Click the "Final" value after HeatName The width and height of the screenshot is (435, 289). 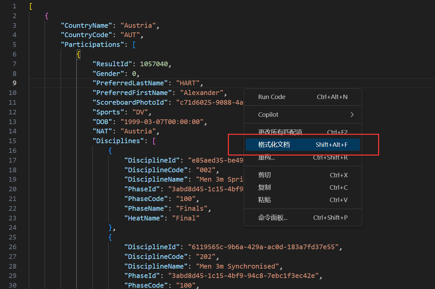[x=186, y=218]
